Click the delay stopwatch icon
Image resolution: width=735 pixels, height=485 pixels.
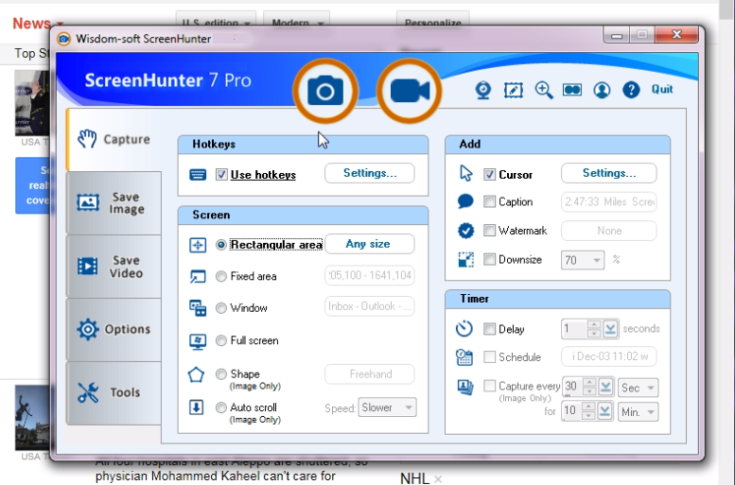(x=464, y=328)
